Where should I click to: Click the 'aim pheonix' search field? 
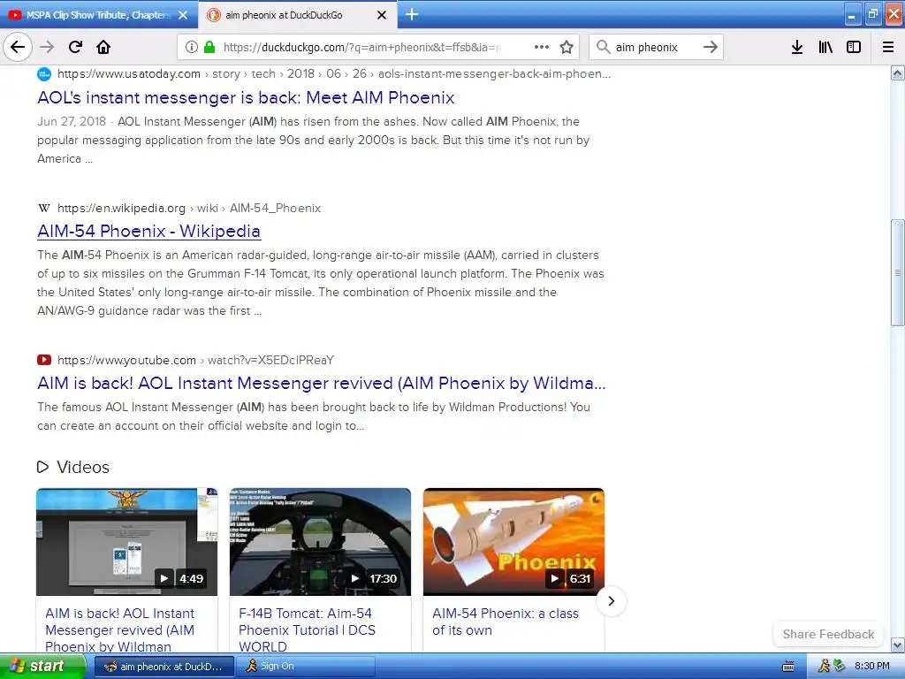656,47
